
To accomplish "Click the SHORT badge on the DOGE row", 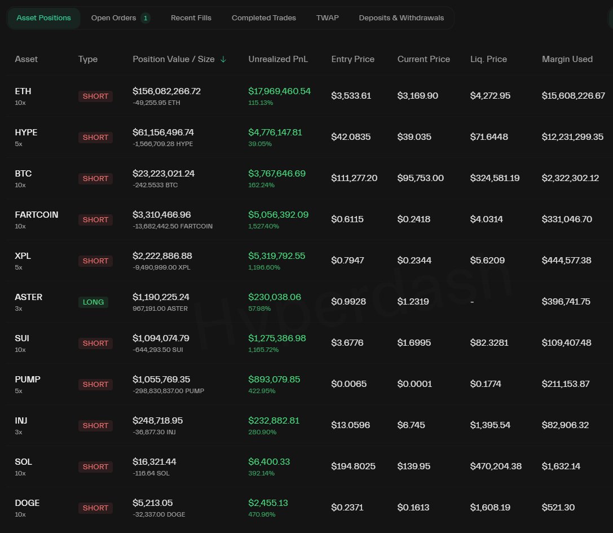I will [95, 508].
